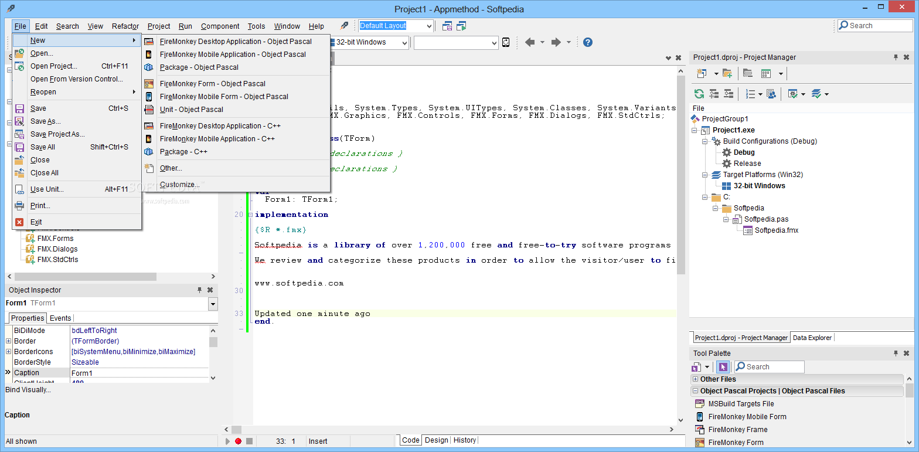
Task: Open the 32-bit Windows platform dropdown
Action: click(404, 42)
